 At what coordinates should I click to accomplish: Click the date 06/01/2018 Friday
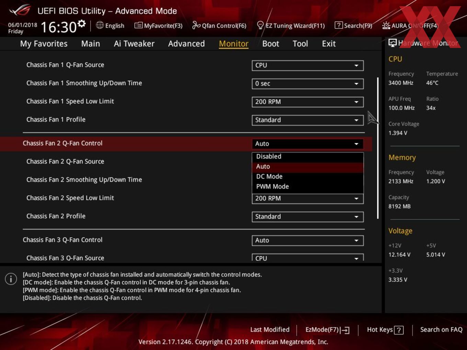23,28
